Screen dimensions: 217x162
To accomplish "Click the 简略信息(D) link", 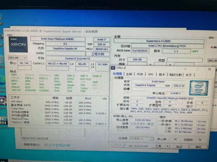I will click(32, 144).
